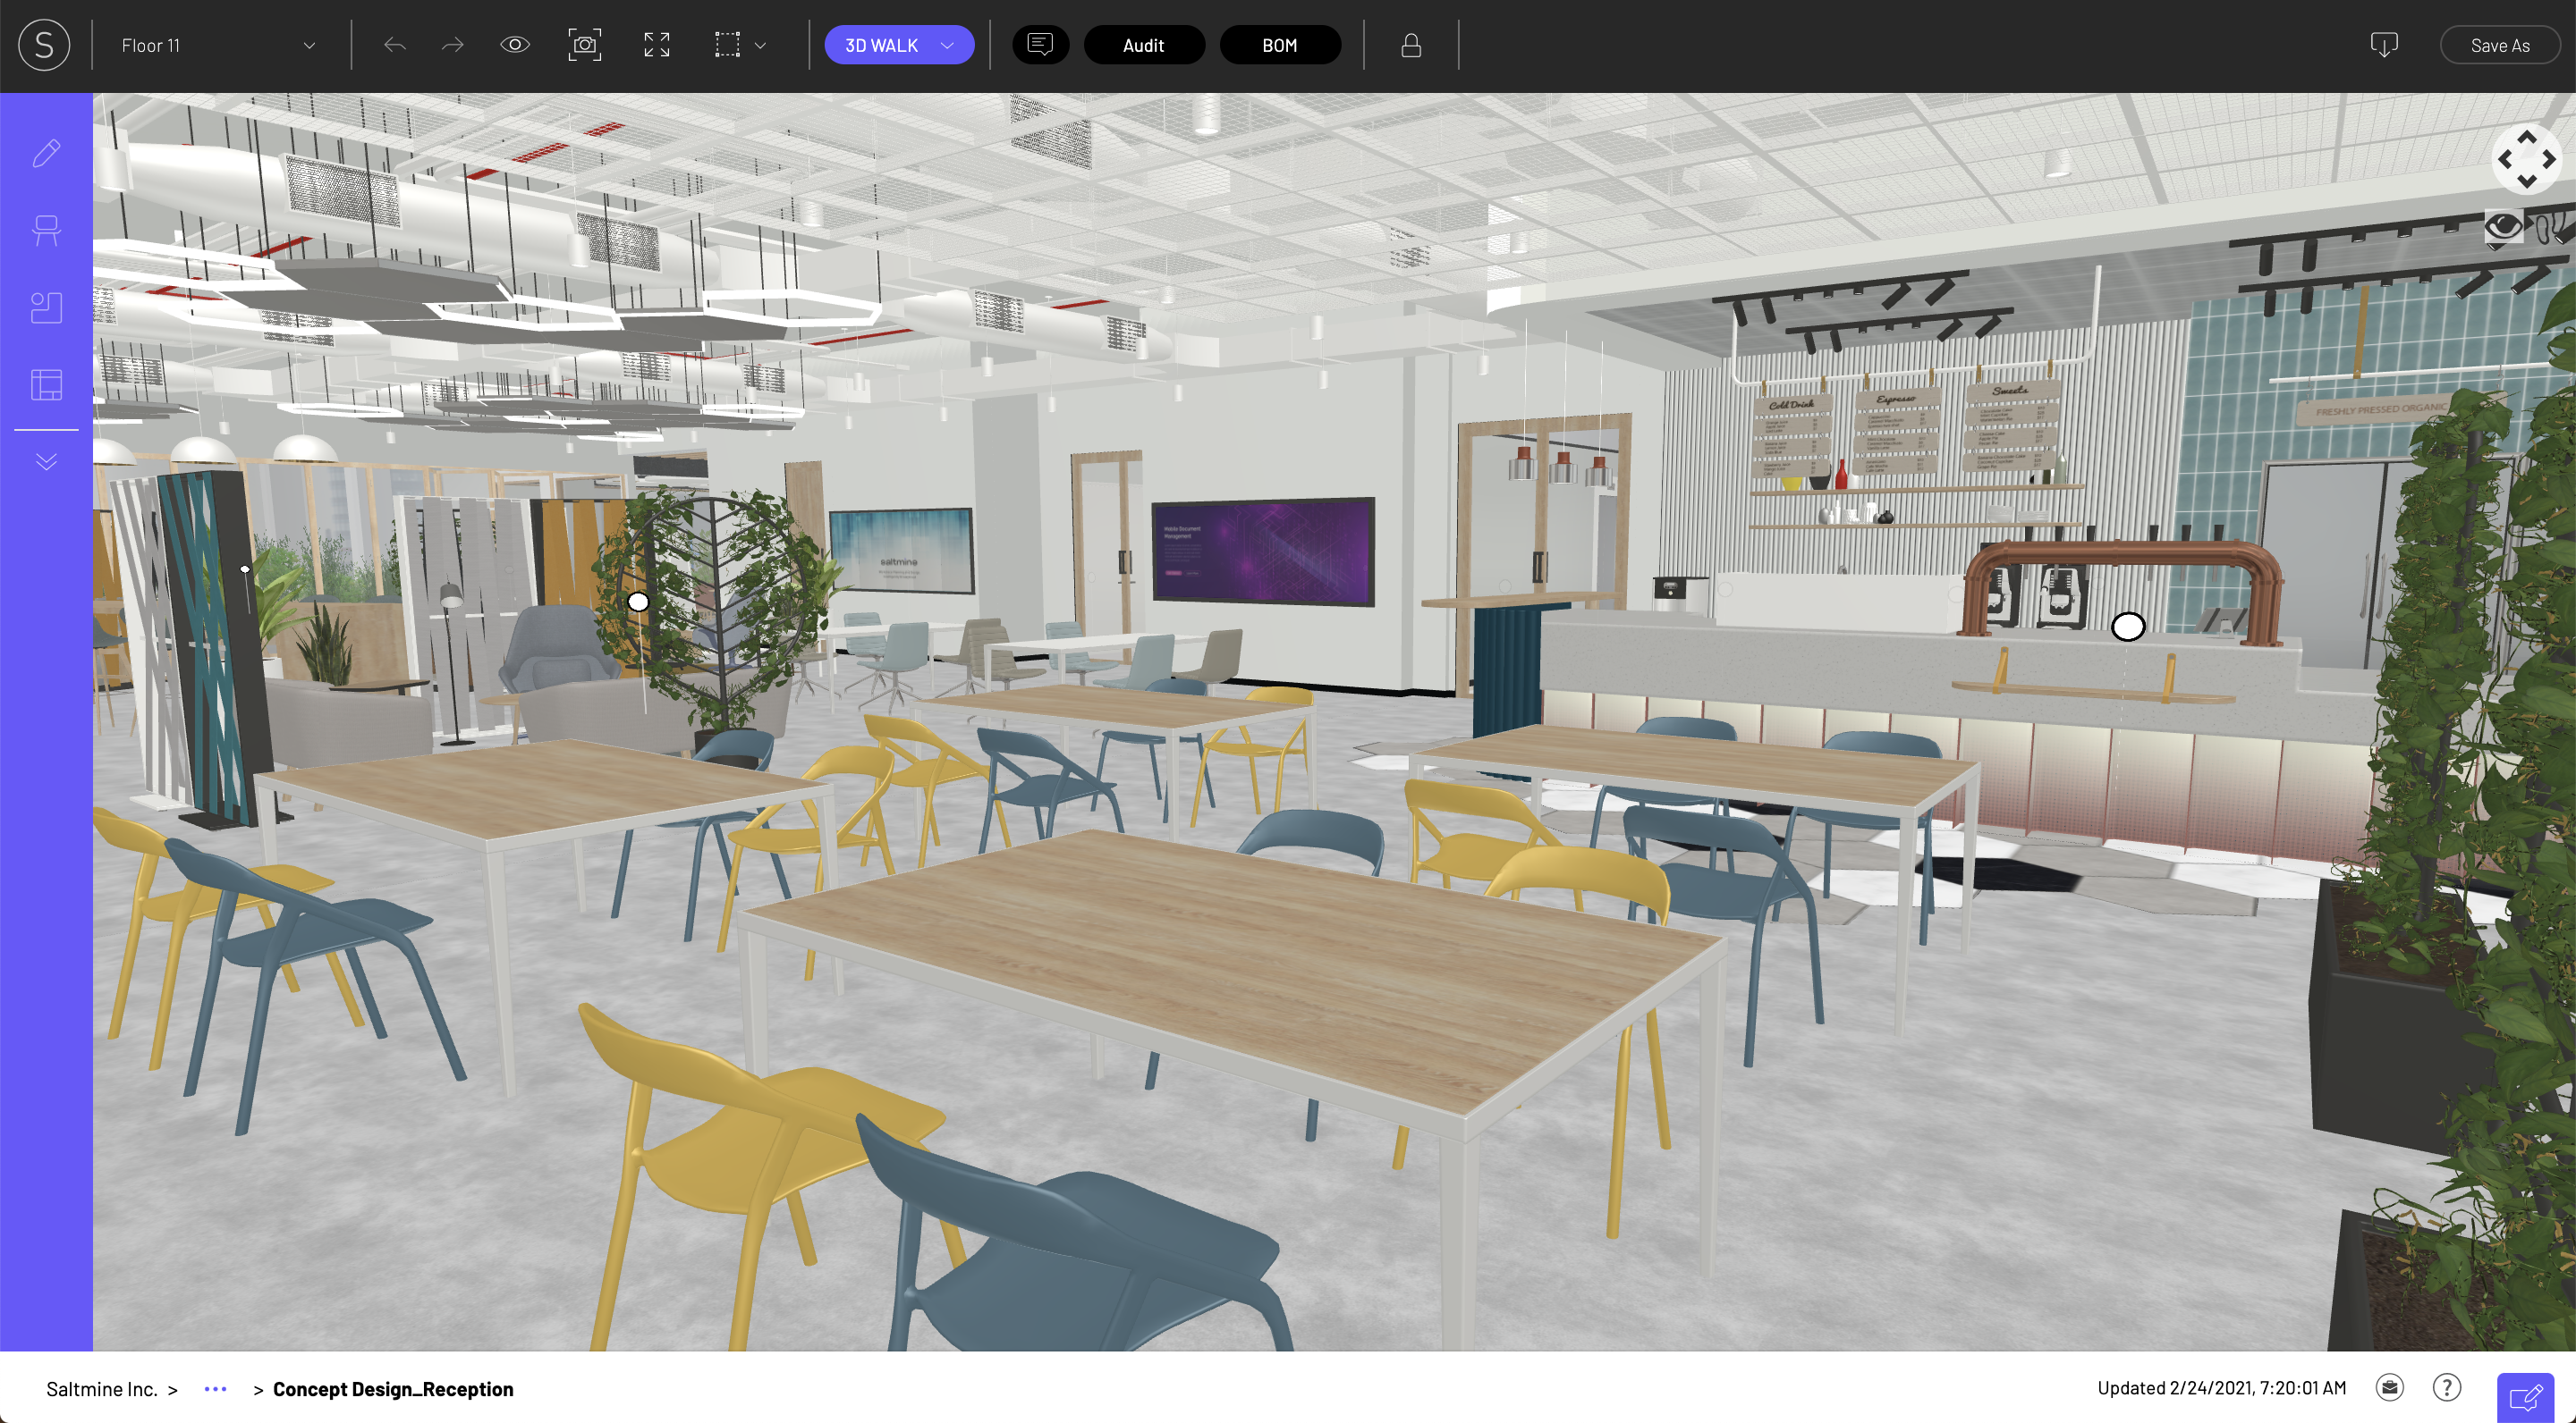The image size is (2576, 1423).
Task: Click the floor plan table icon
Action: (x=46, y=383)
